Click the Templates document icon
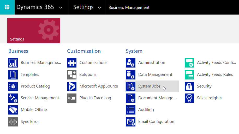 [13, 75]
